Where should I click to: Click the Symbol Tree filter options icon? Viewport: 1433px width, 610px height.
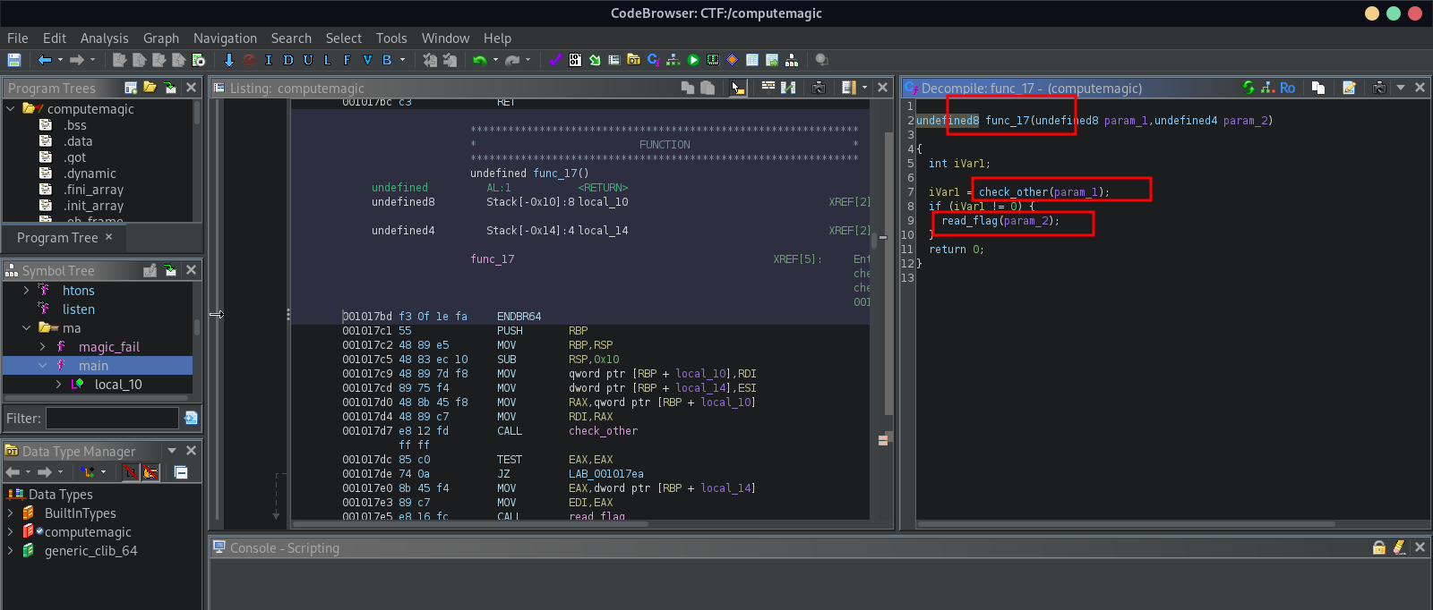pyautogui.click(x=191, y=418)
